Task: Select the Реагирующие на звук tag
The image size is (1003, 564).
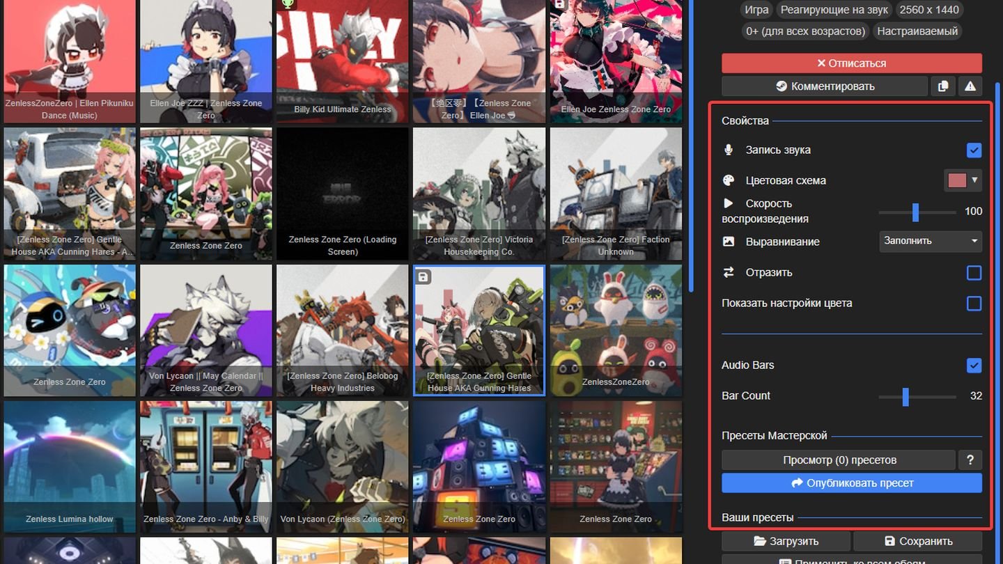Action: pos(834,10)
